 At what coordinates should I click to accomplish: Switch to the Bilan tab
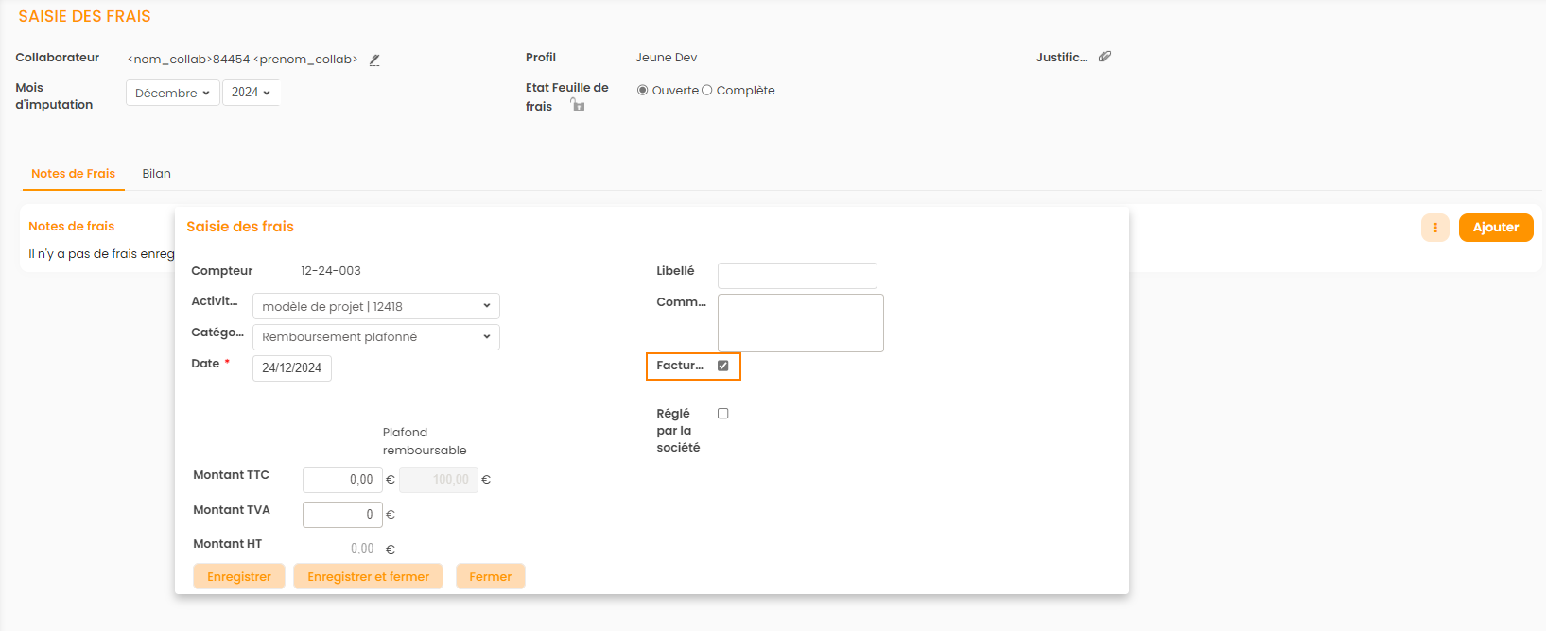(156, 174)
